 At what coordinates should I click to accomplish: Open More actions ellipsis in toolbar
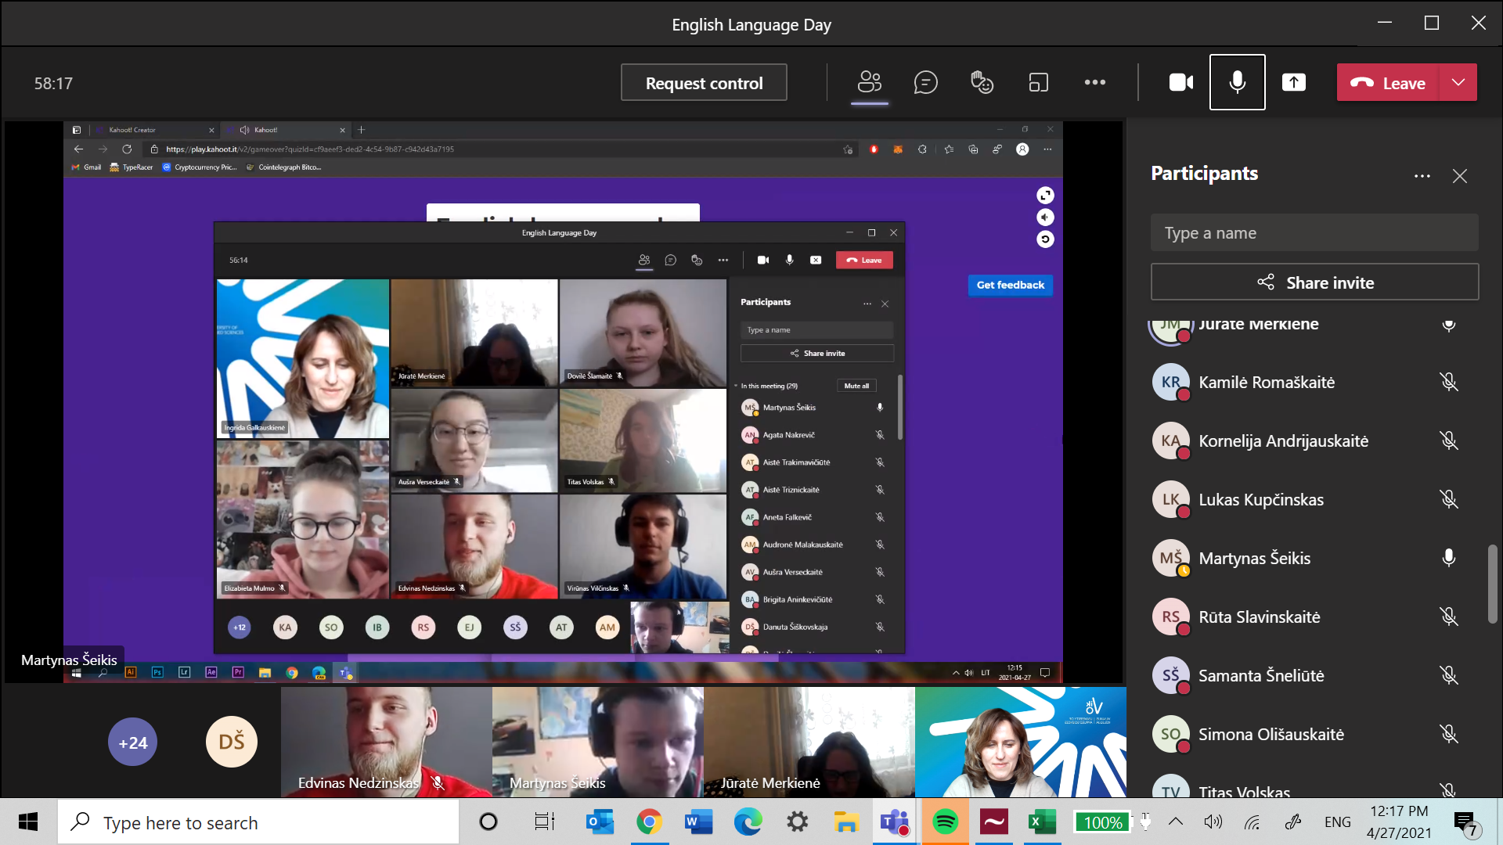(x=1094, y=82)
